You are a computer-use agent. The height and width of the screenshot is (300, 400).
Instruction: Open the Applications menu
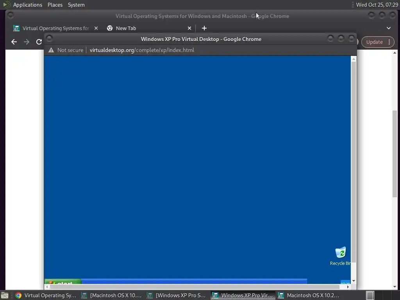[x=28, y=5]
